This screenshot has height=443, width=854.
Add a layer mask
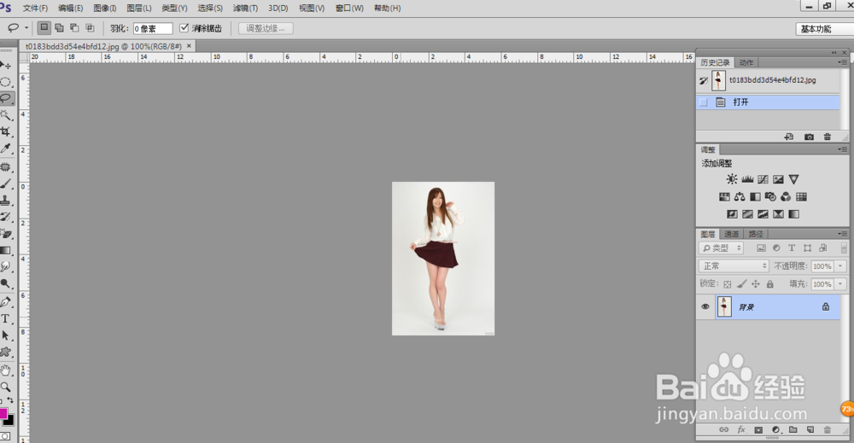758,429
